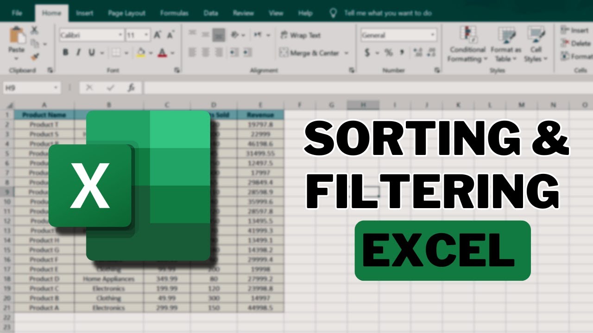Open Cell Styles gallery

536,44
